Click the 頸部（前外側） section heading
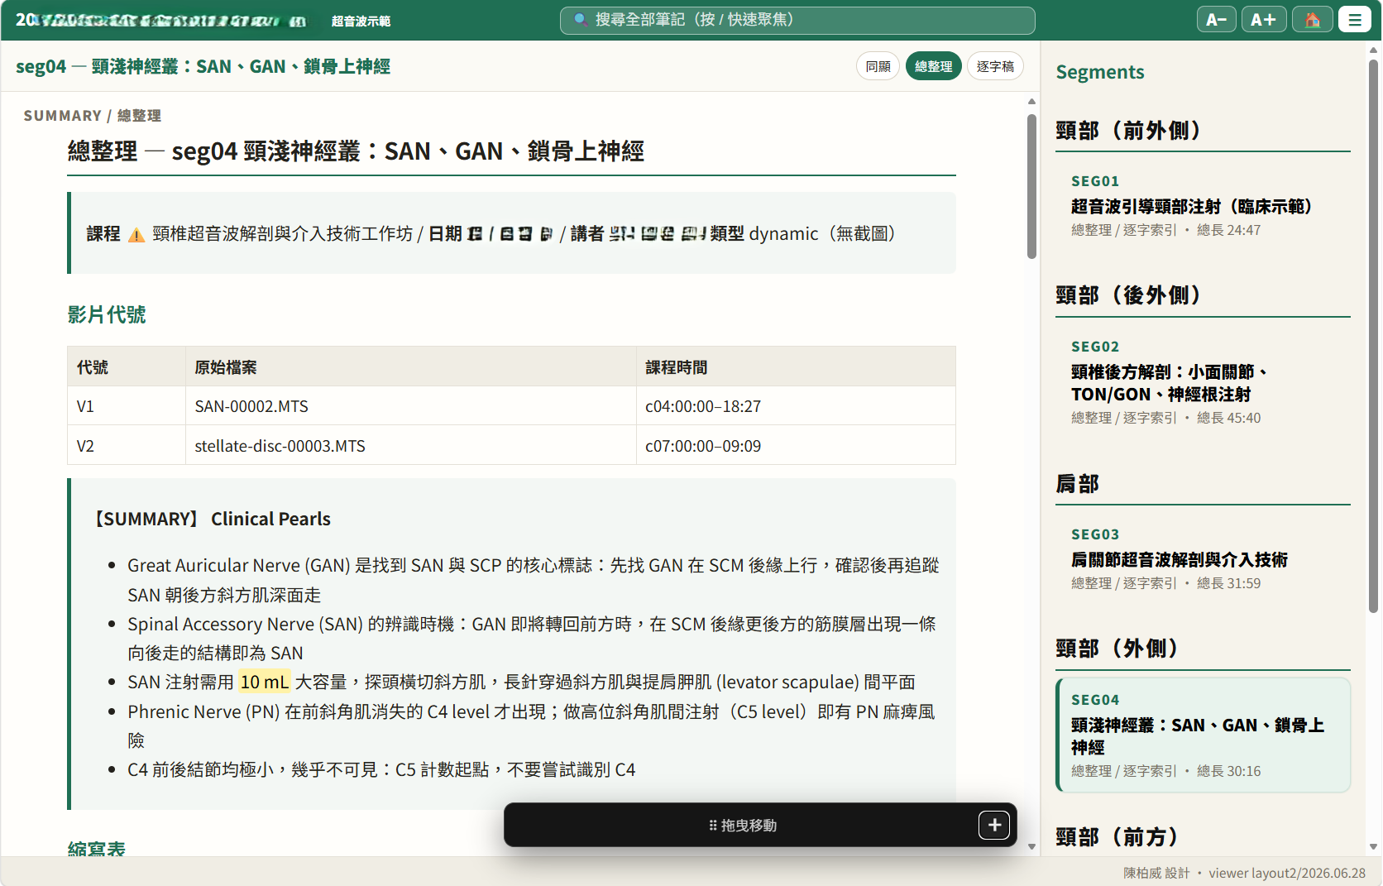The image size is (1383, 886). pyautogui.click(x=1129, y=131)
